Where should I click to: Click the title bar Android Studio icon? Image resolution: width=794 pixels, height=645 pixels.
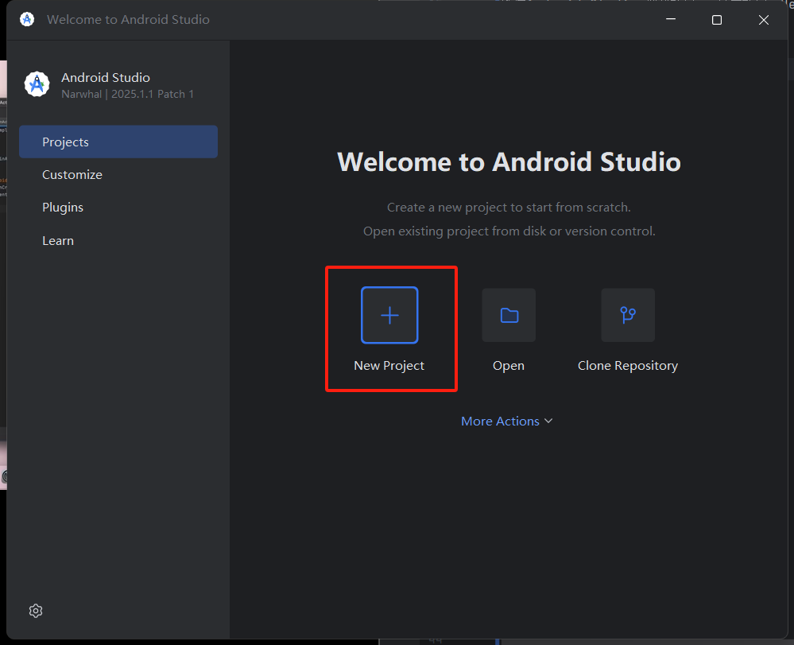(x=27, y=20)
